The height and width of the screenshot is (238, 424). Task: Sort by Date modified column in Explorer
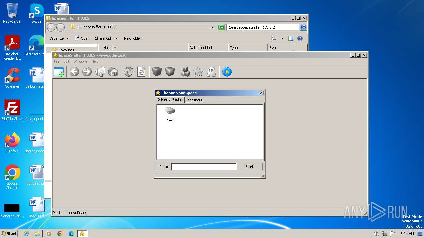[208, 48]
